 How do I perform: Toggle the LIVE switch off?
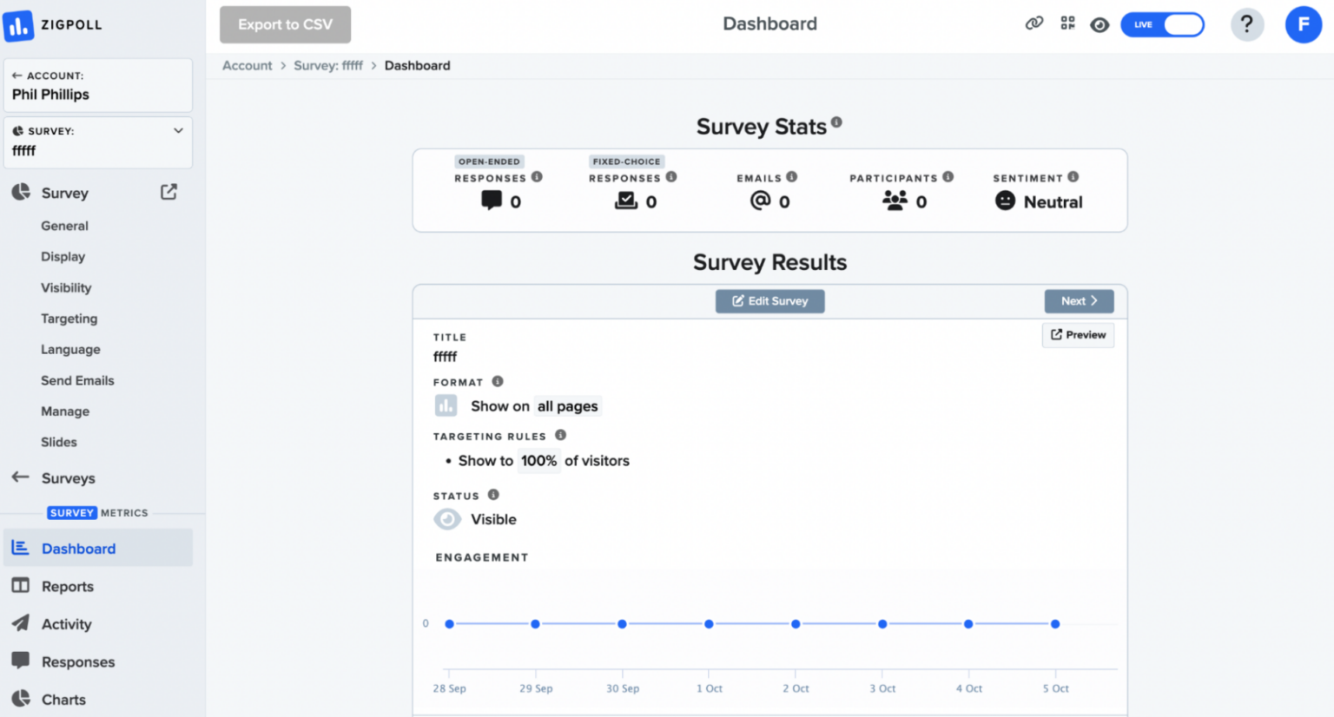point(1162,24)
